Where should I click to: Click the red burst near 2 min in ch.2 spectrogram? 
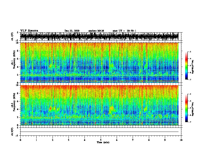point(50,108)
